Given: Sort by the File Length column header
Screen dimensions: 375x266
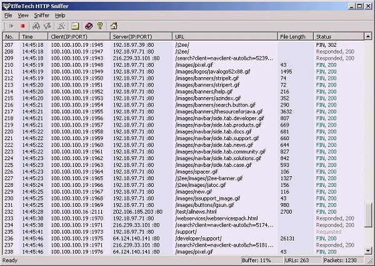Looking at the screenshot, I should pos(295,37).
